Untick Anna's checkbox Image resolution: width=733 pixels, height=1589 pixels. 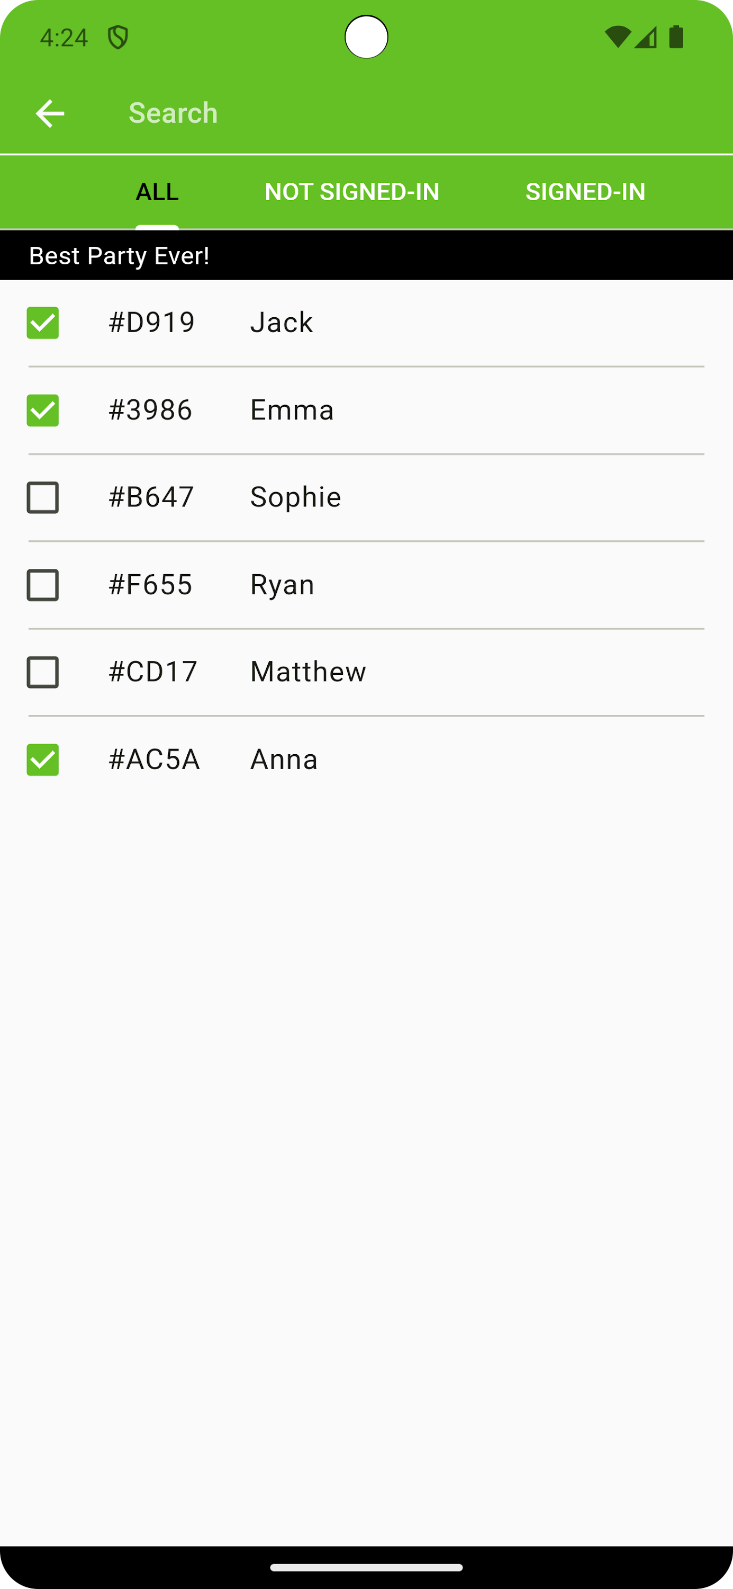(42, 760)
